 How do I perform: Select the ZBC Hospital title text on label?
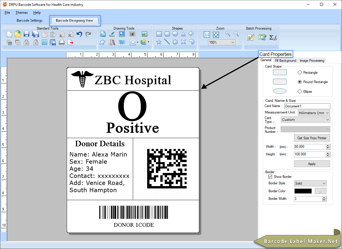133,80
